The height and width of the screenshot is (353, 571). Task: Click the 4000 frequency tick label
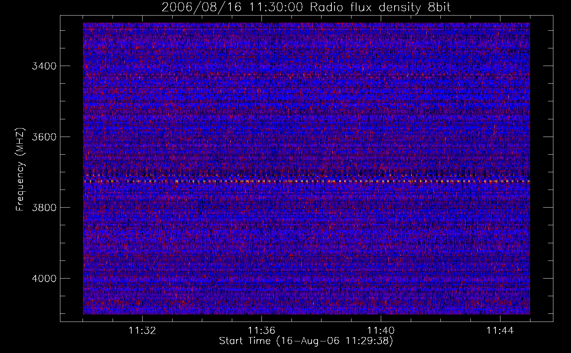click(x=44, y=279)
